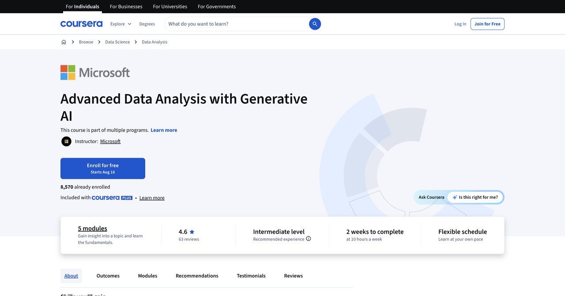Click the Flexible schedule text
Image resolution: width=565 pixels, height=296 pixels.
click(463, 231)
